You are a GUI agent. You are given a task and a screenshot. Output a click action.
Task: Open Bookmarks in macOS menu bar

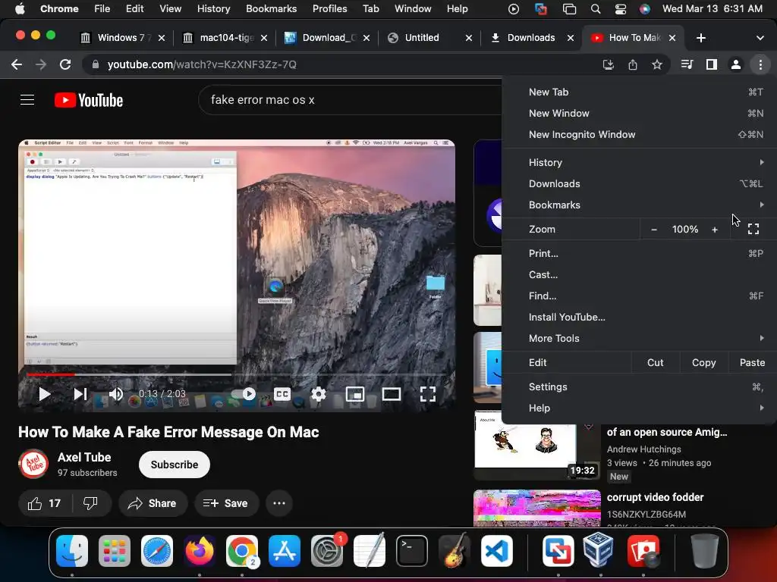pyautogui.click(x=271, y=8)
